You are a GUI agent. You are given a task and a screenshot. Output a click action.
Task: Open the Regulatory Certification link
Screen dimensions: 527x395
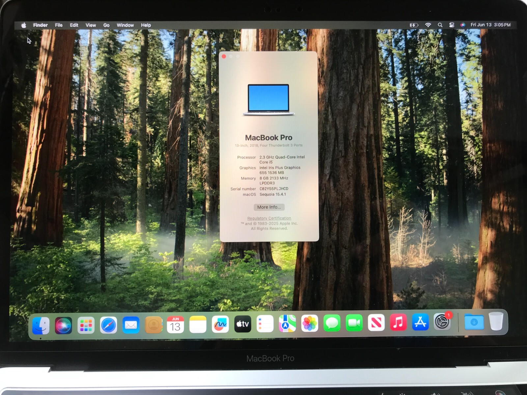pyautogui.click(x=269, y=218)
